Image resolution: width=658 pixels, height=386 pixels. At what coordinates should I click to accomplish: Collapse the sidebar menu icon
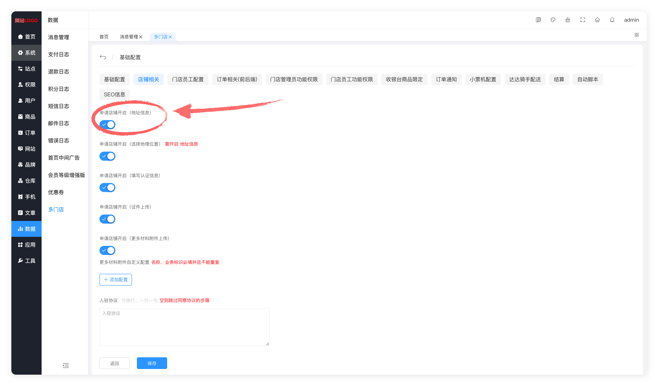[x=66, y=365]
